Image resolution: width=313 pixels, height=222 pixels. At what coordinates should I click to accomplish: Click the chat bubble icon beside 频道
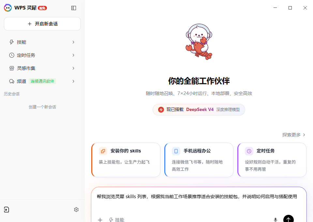point(12,81)
